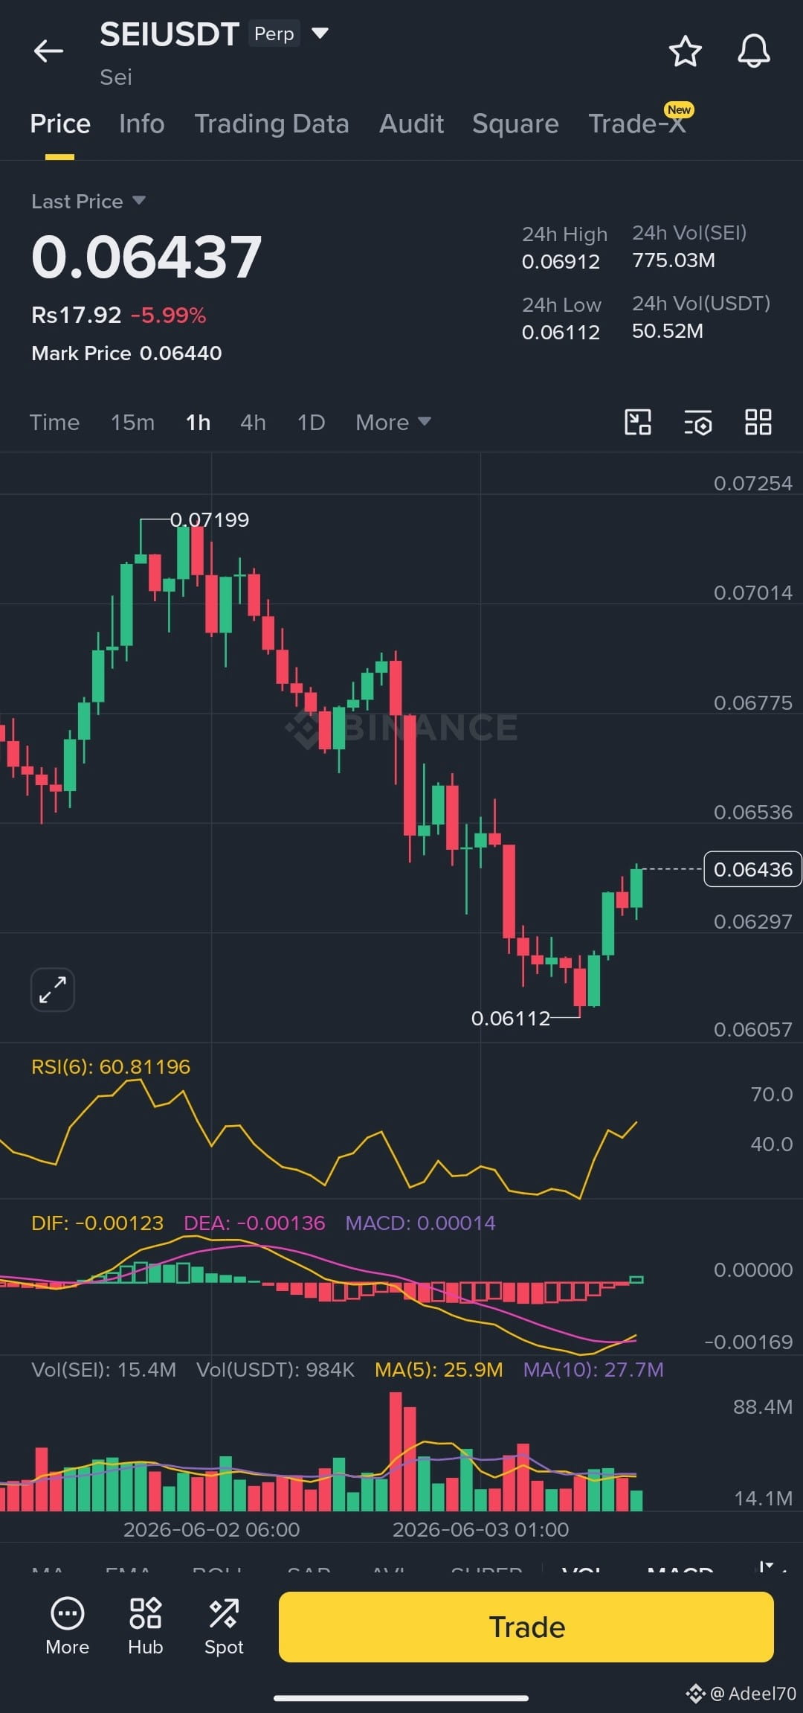The image size is (803, 1713).
Task: Tap the 0.06112 low marker on chart
Action: click(511, 1018)
